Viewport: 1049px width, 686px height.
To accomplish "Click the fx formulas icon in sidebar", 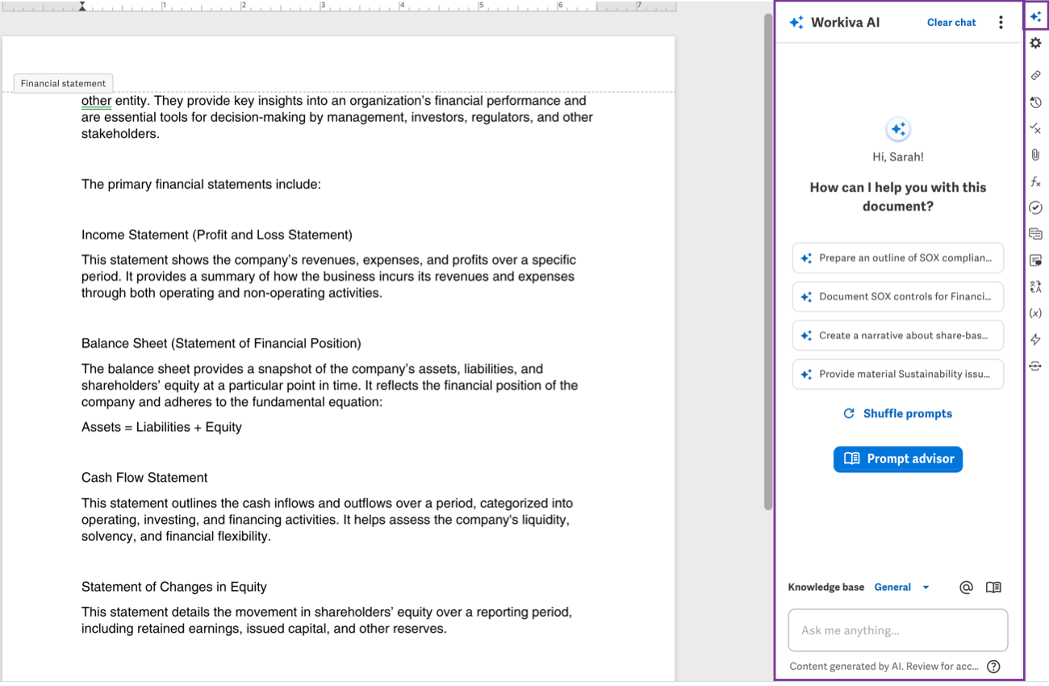I will tap(1035, 182).
